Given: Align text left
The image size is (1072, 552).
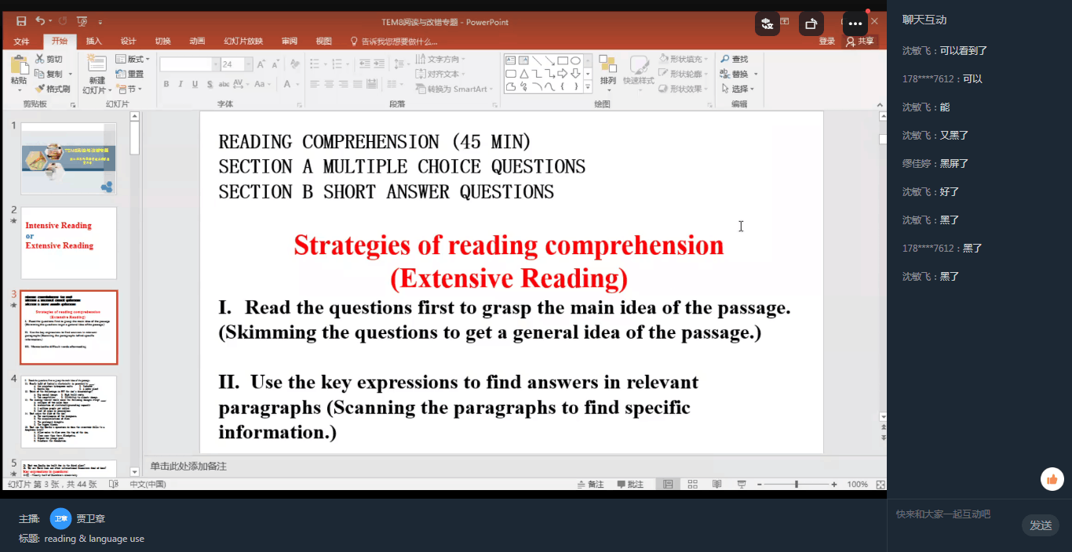Looking at the screenshot, I should (x=314, y=84).
